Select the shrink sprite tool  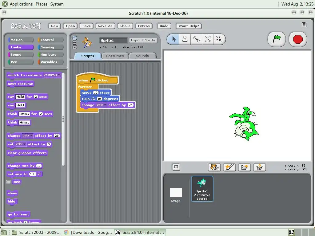click(x=219, y=39)
